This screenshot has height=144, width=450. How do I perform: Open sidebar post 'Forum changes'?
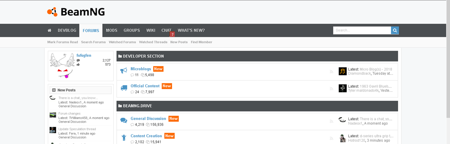69,113
